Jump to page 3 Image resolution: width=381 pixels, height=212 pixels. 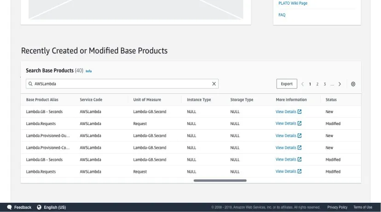coord(324,84)
